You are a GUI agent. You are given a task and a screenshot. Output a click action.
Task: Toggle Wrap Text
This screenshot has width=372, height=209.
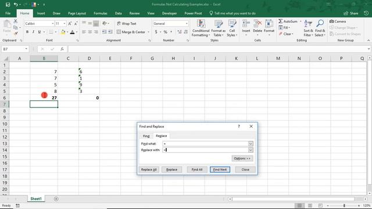tap(127, 23)
